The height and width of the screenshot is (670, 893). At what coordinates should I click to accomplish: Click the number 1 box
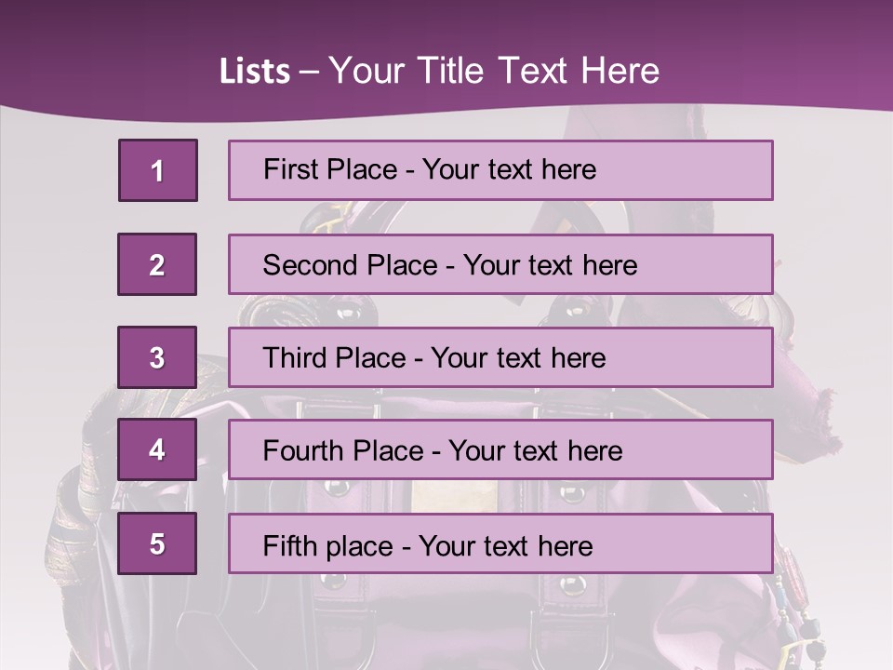coord(157,170)
